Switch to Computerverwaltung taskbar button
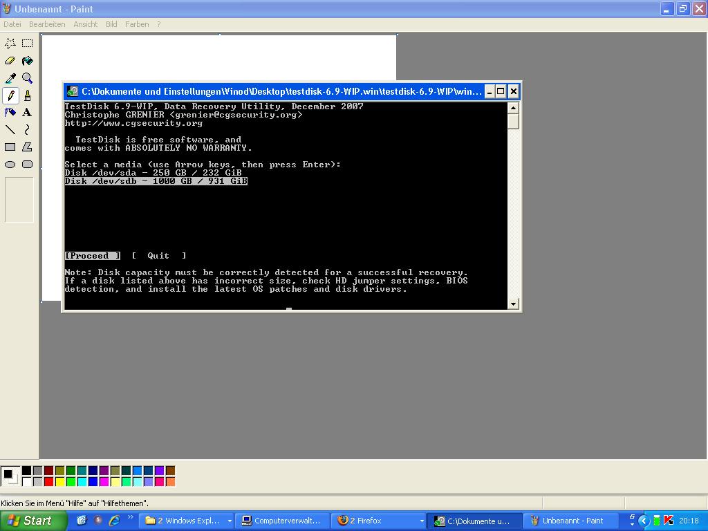 pyautogui.click(x=283, y=521)
